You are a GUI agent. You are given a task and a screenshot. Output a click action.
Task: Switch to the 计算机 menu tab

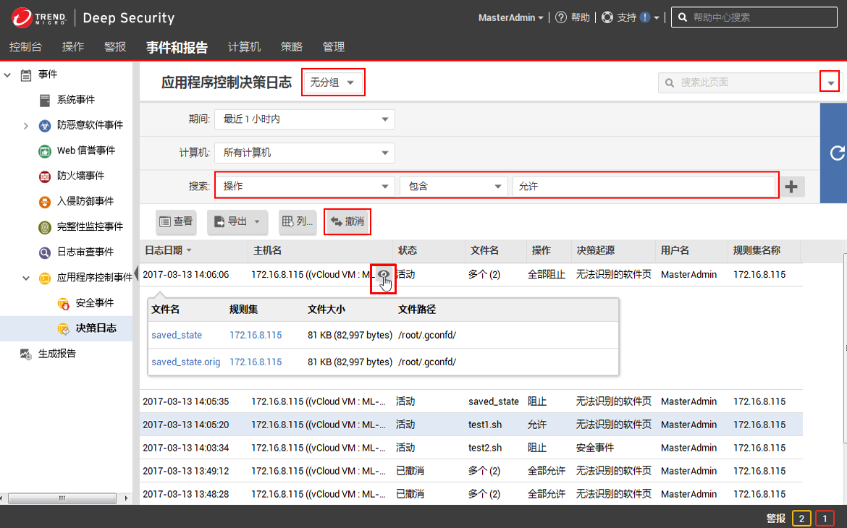click(x=244, y=47)
